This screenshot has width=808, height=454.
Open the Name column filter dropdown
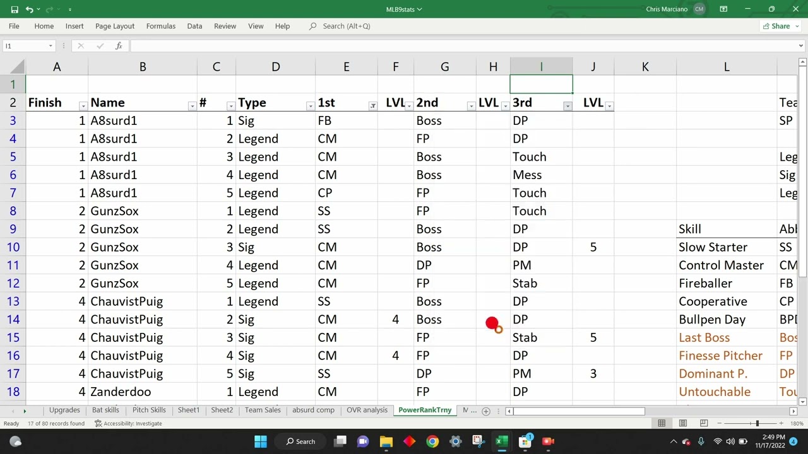click(x=192, y=106)
